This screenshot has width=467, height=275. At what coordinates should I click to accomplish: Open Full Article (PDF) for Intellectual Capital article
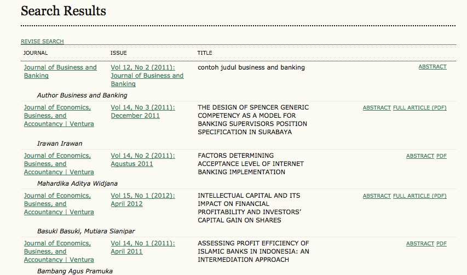coord(419,196)
